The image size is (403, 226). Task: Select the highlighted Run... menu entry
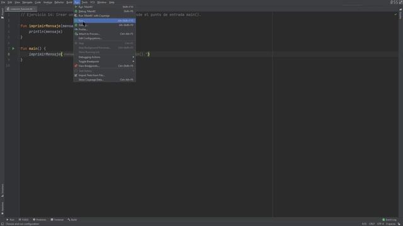click(x=105, y=21)
